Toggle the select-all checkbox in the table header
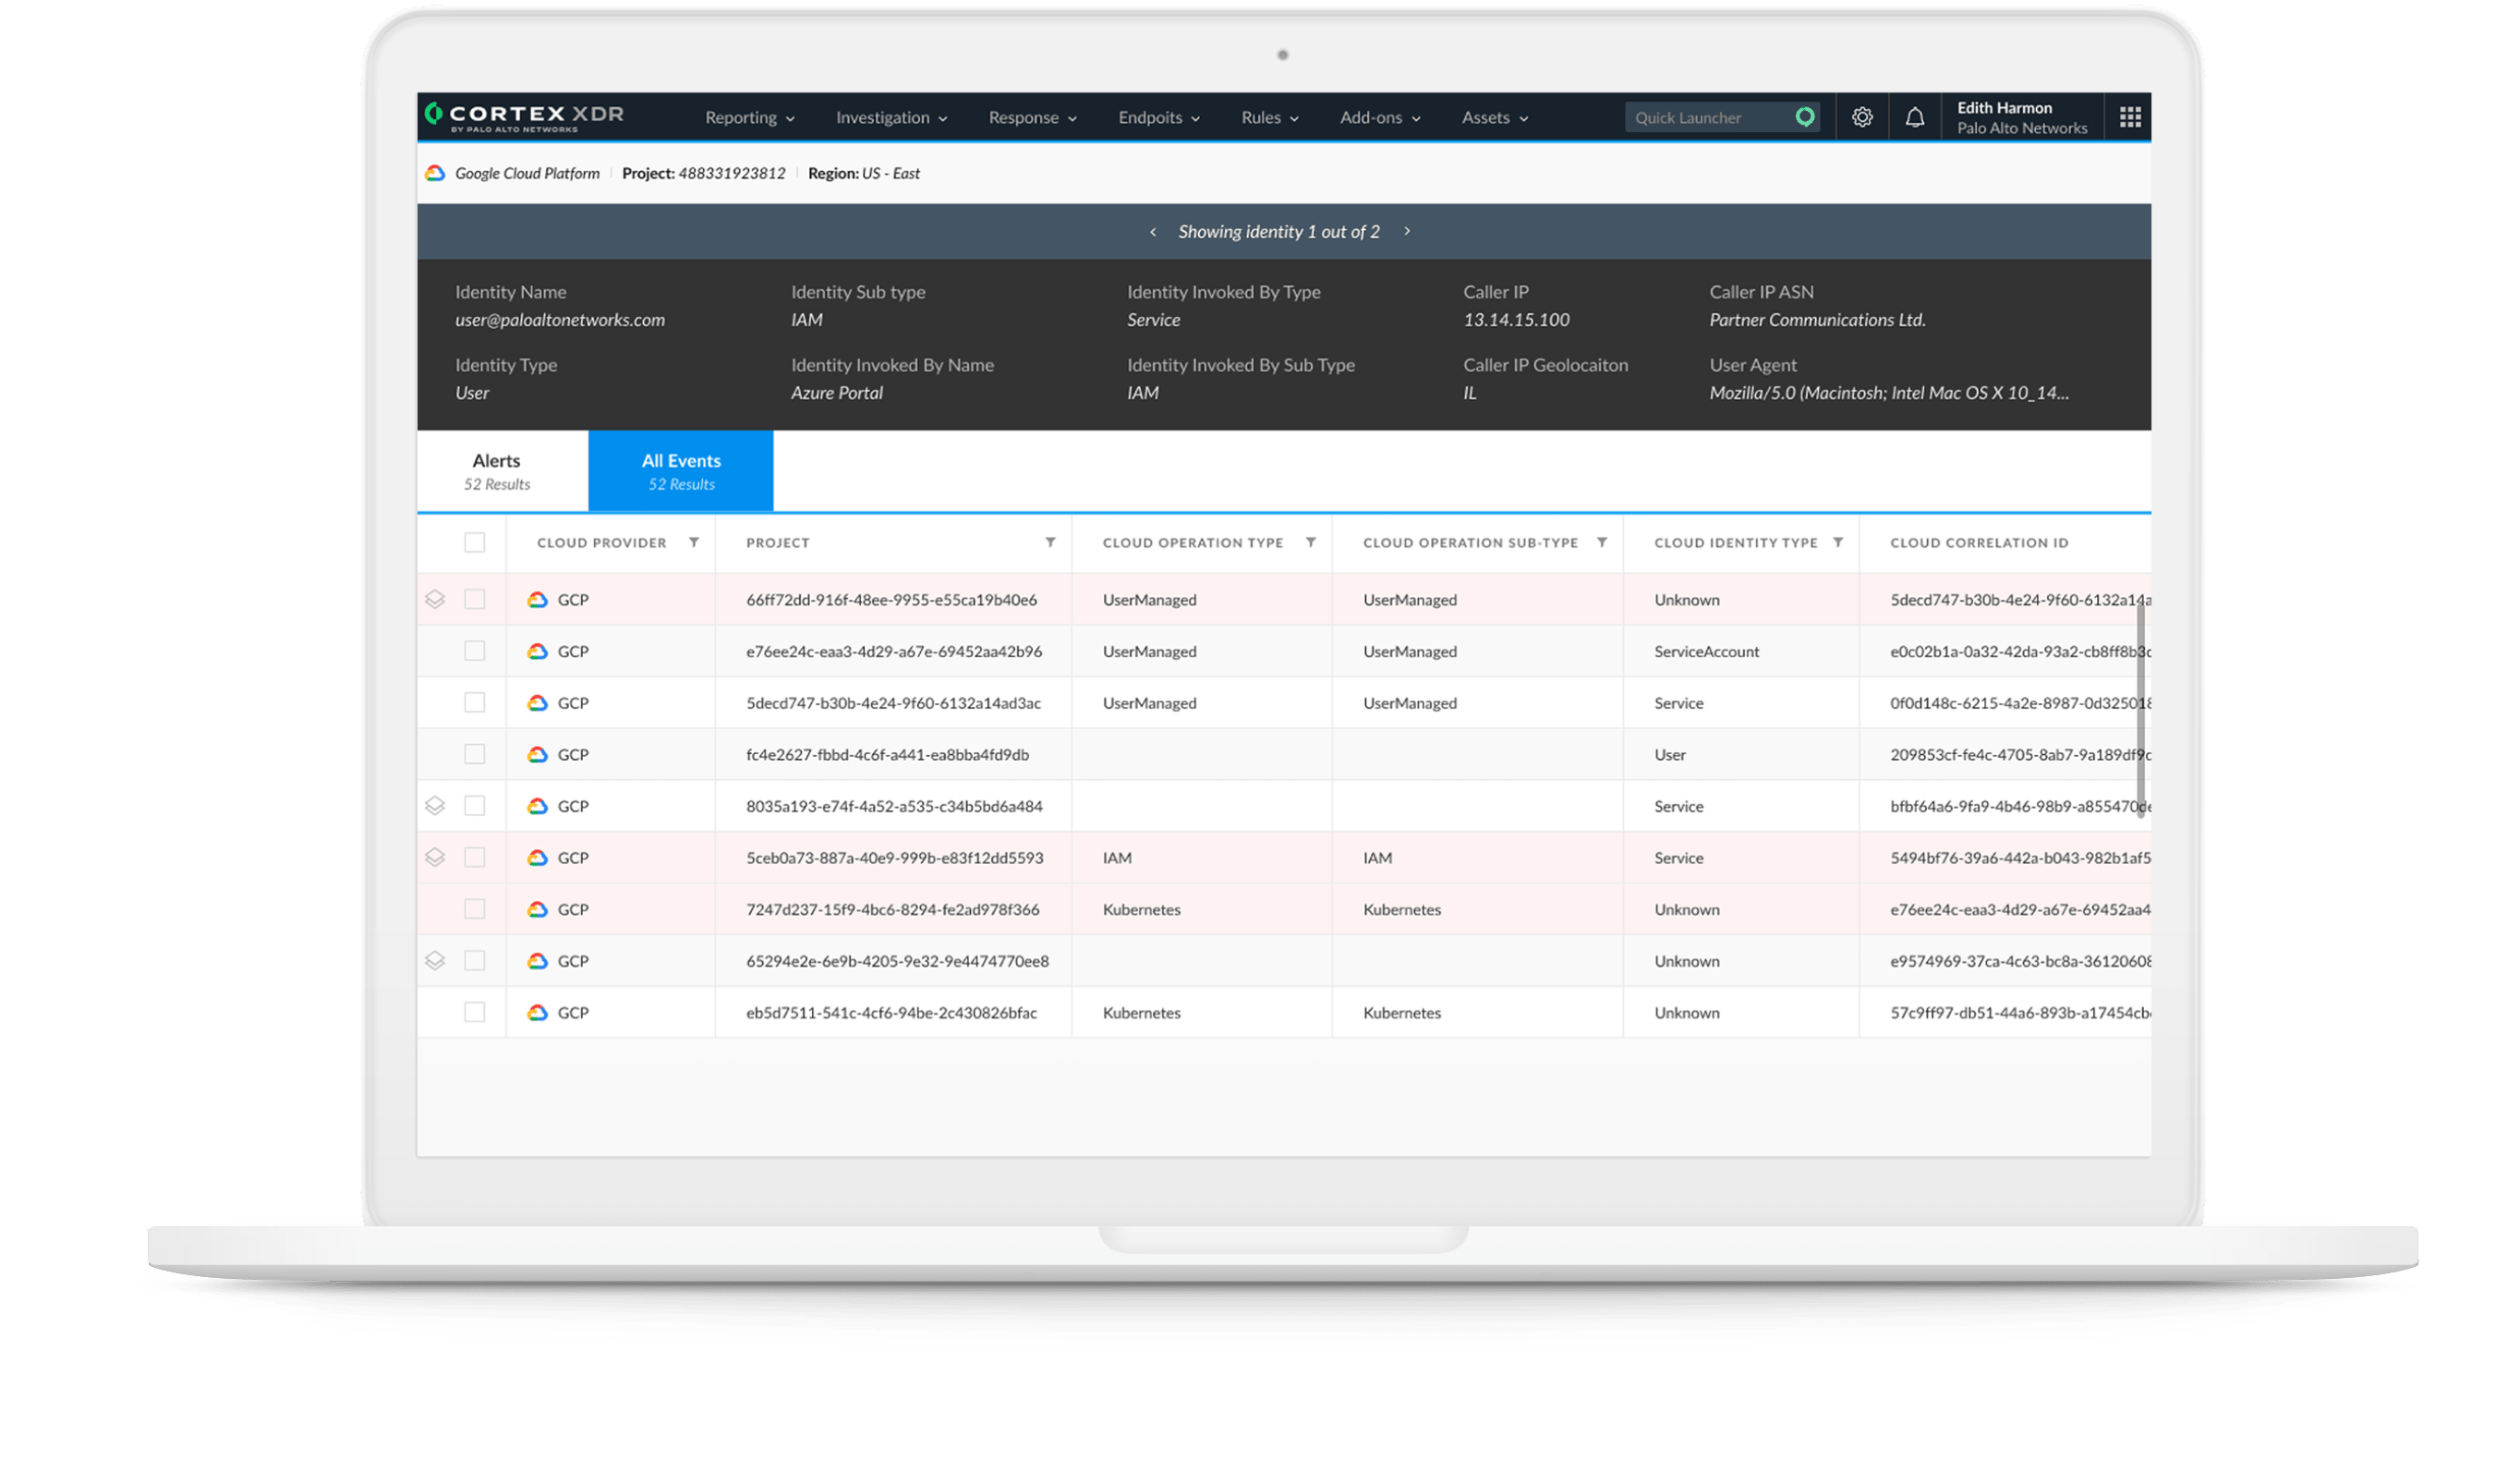2520x1473 pixels. point(474,542)
